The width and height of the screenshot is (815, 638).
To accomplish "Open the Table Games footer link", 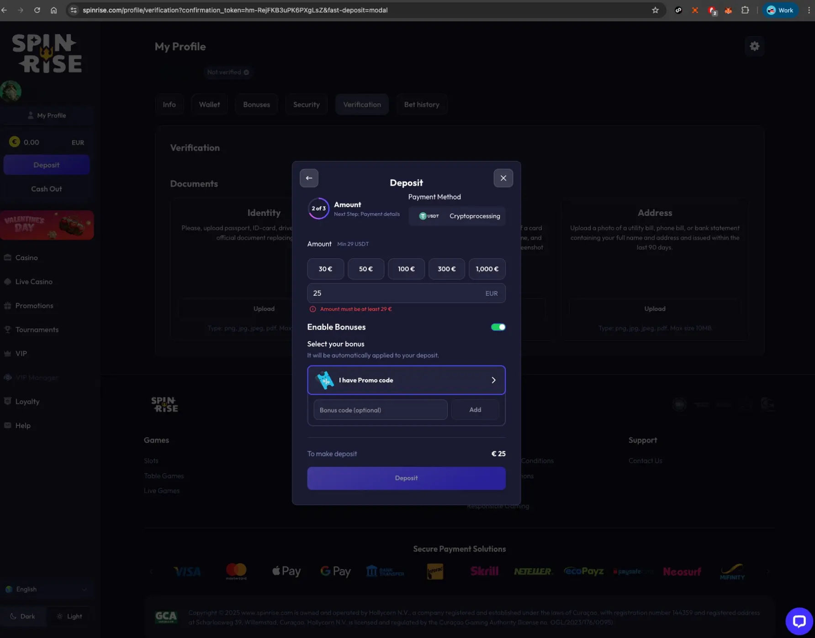I will point(164,476).
